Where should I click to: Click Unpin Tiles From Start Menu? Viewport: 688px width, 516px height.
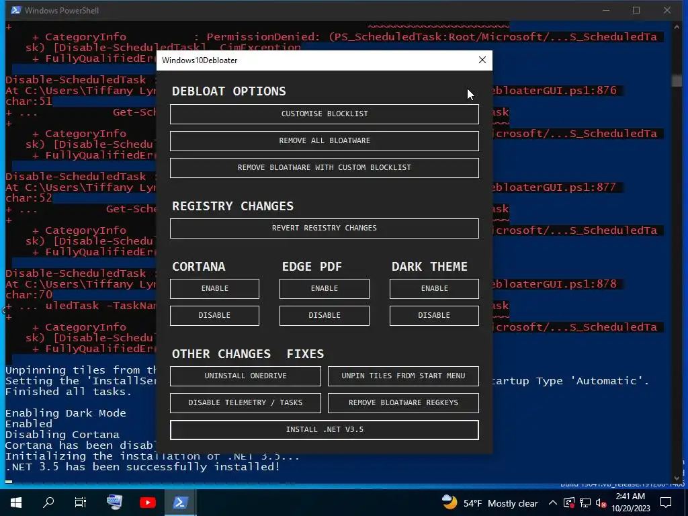tap(403, 376)
